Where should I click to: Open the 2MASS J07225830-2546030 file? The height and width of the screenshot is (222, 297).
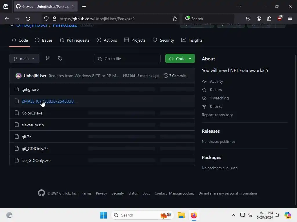point(49,101)
